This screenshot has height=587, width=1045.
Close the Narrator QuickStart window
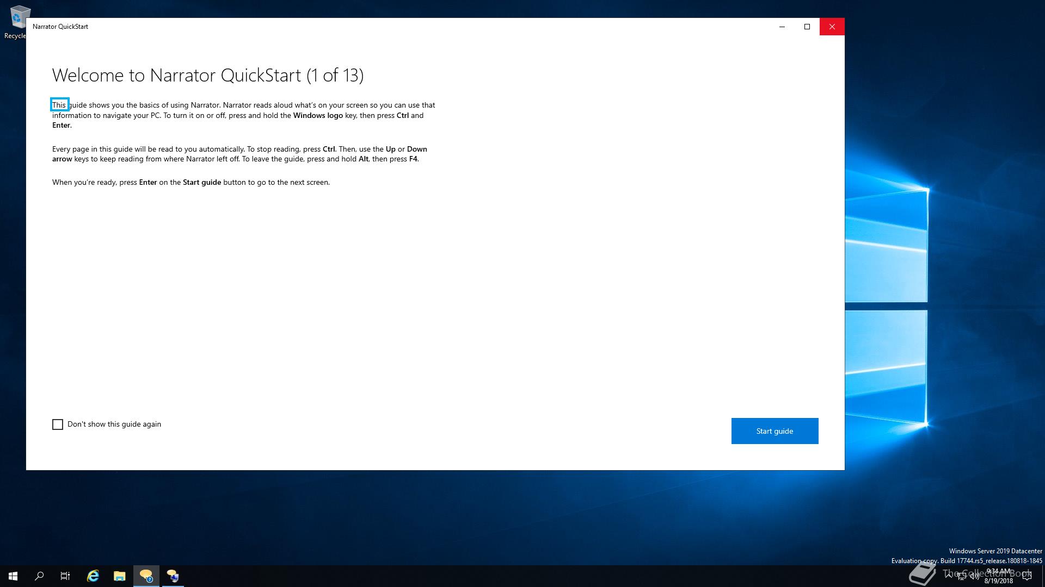[832, 27]
